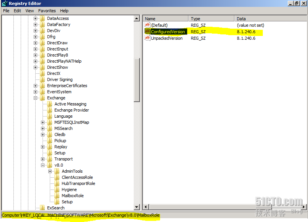The height and width of the screenshot is (222, 308).
Task: Collapse the Exchange key
Action: [x=35, y=98]
